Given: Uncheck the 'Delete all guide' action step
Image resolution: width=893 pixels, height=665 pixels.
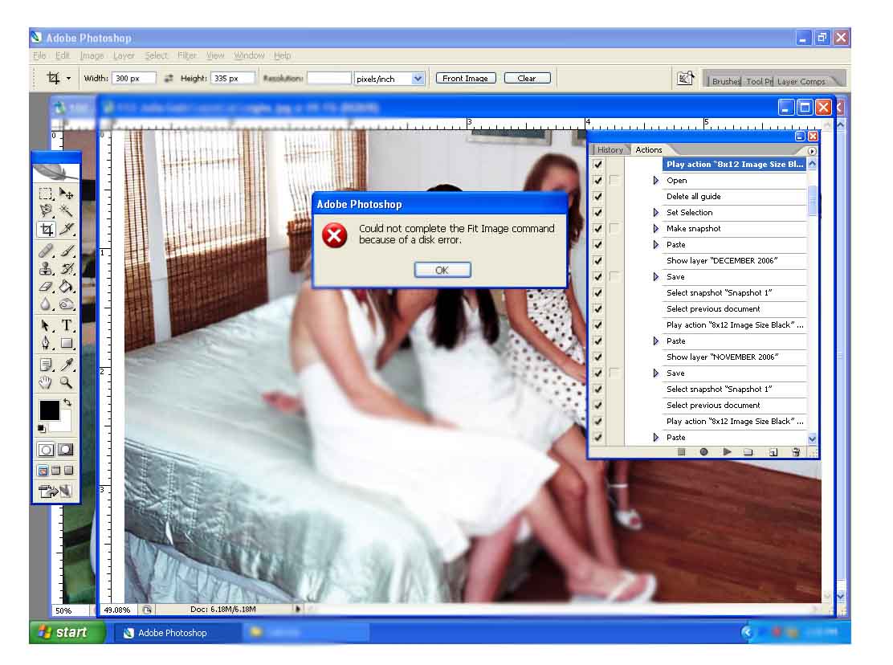Looking at the screenshot, I should 597,196.
